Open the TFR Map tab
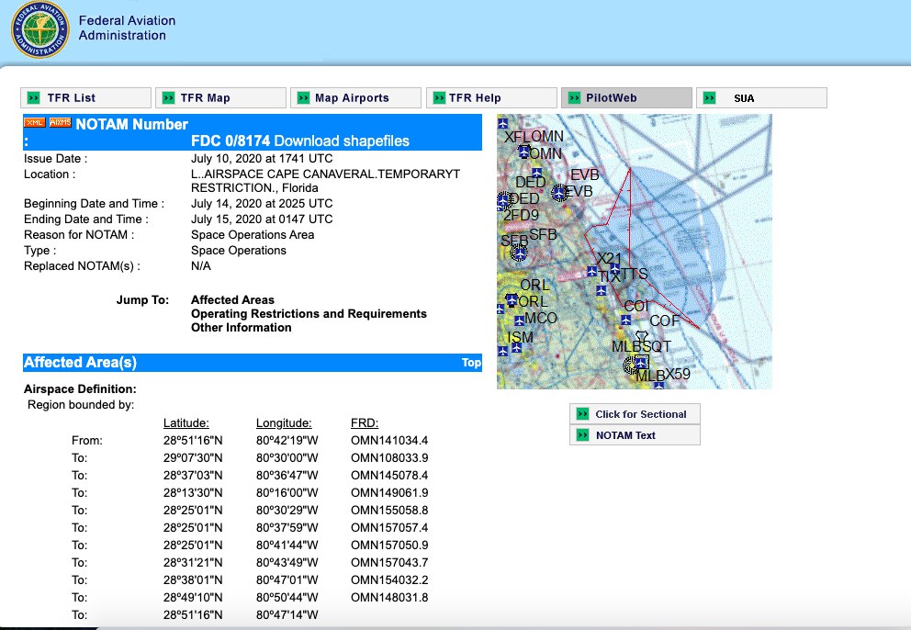Image resolution: width=911 pixels, height=630 pixels. pos(220,97)
